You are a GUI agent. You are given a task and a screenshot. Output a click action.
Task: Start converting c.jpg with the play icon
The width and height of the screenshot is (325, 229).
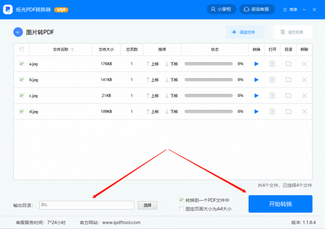point(256,95)
